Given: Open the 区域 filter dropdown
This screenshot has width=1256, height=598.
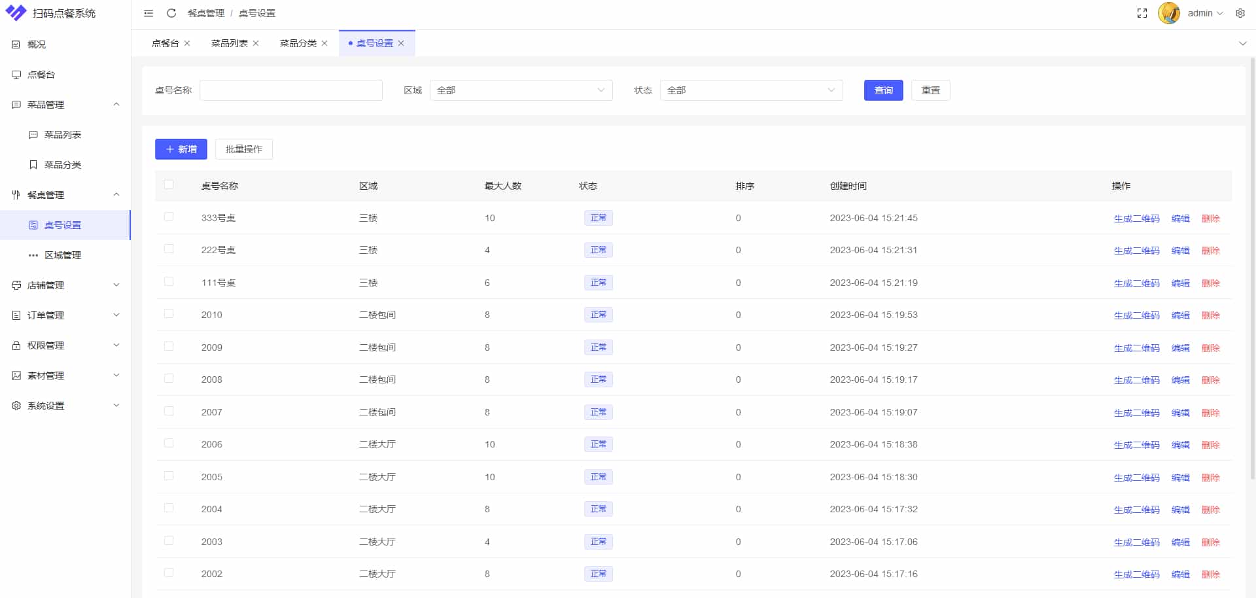Looking at the screenshot, I should click(x=520, y=90).
